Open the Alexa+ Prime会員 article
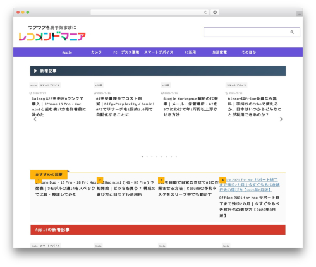316x267 pixels. (255, 107)
